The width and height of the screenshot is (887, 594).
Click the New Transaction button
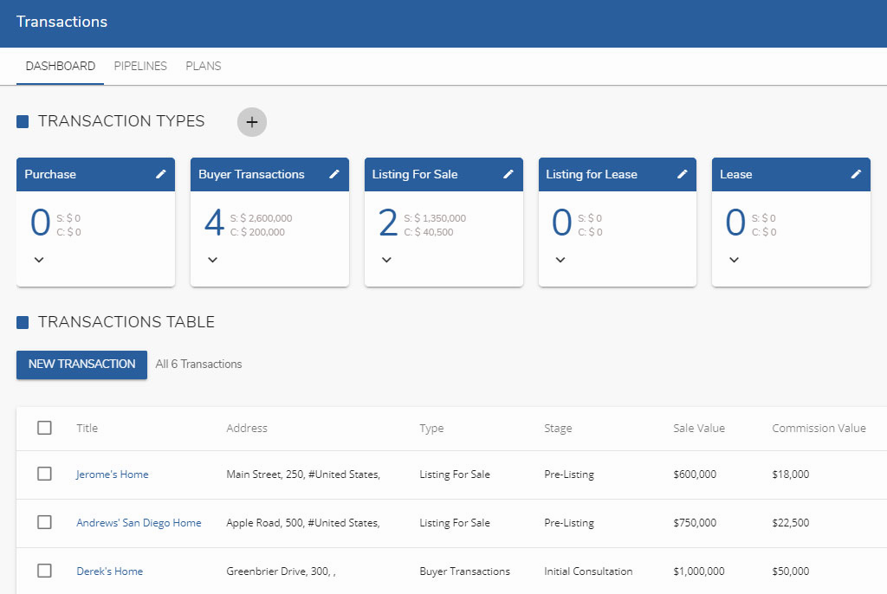point(81,365)
